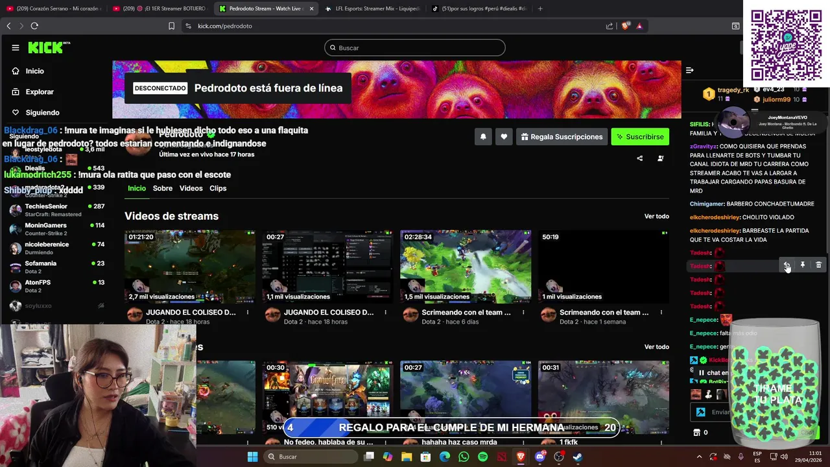Click the Chimigamer username in chat
This screenshot has height=467, width=830.
[707, 204]
